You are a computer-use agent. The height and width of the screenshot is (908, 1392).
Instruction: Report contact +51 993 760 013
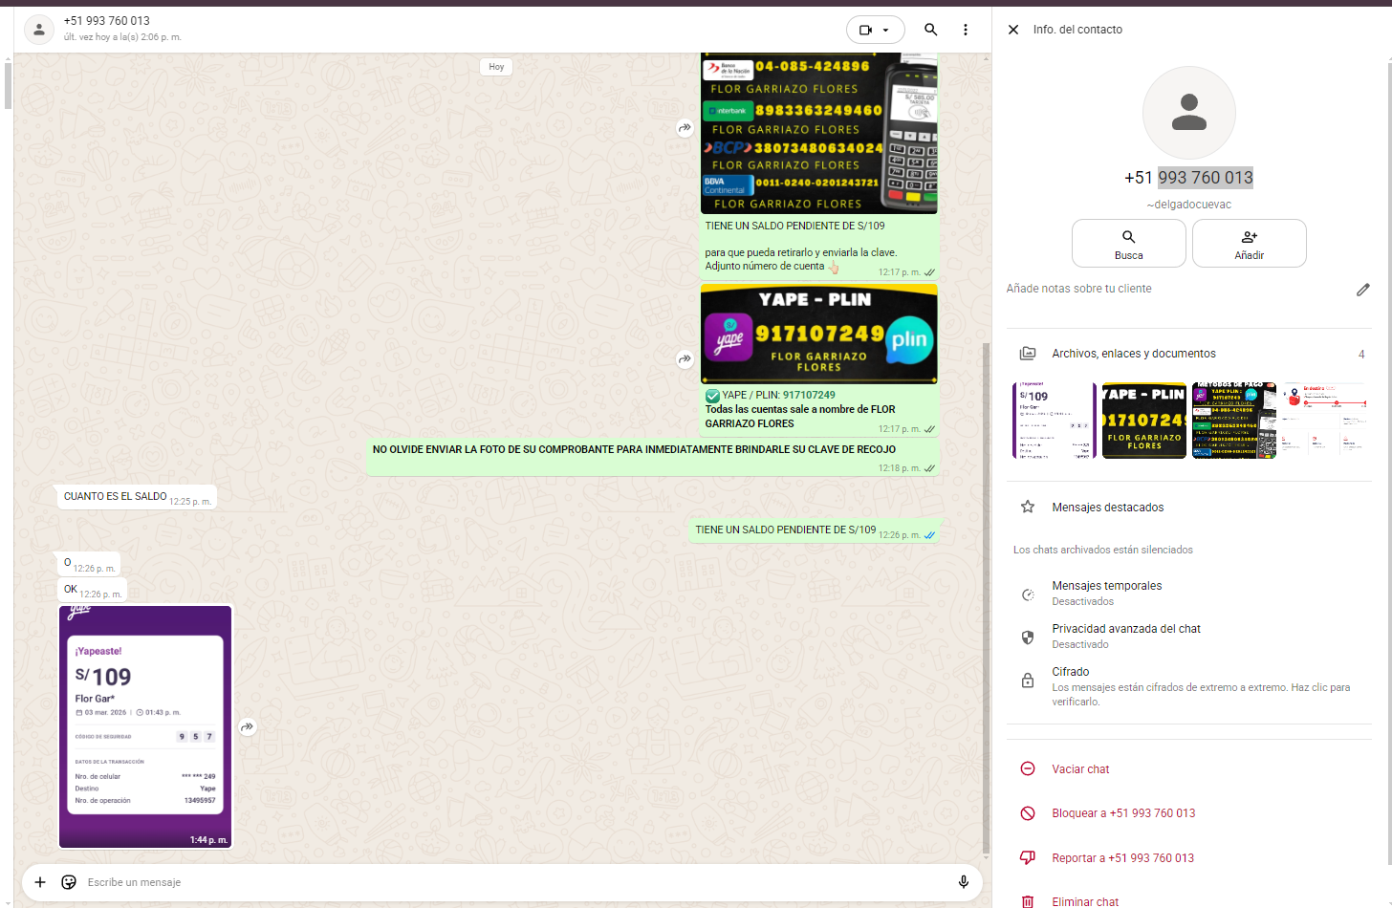tap(1122, 858)
